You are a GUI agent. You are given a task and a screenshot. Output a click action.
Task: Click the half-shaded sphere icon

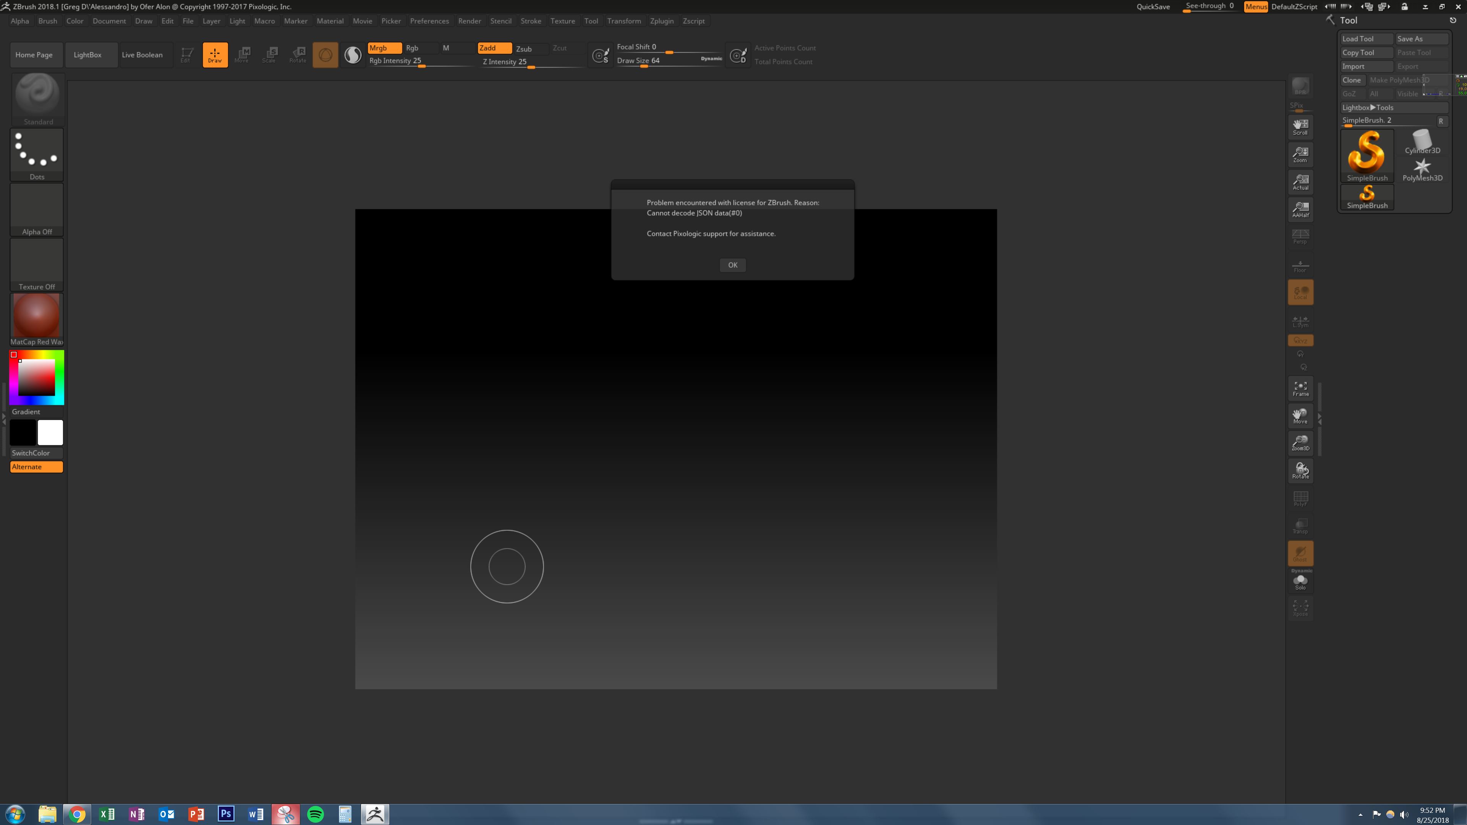(353, 55)
